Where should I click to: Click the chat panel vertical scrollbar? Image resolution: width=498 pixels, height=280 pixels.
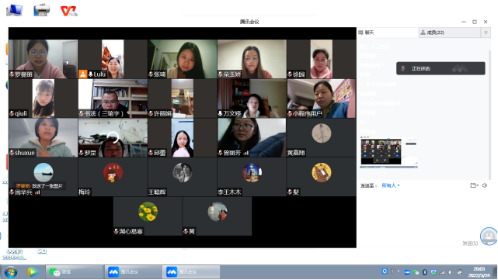click(x=490, y=114)
